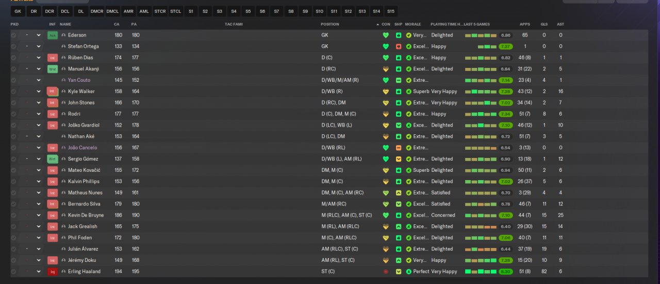Image resolution: width=660 pixels, height=284 pixels.
Task: Click Sergio Gómez's 'Wnt' wanted badge
Action: click(x=53, y=159)
